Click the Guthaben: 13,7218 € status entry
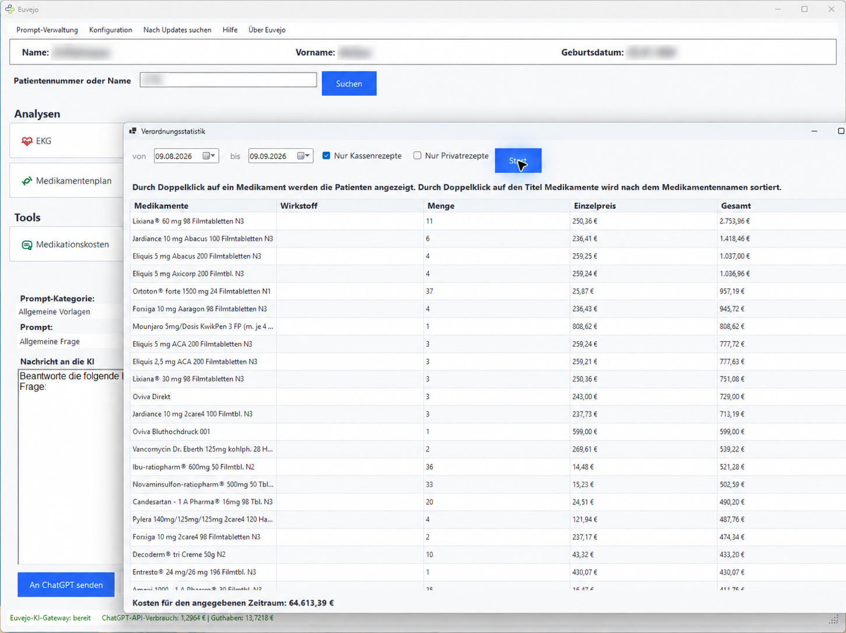 coord(242,618)
